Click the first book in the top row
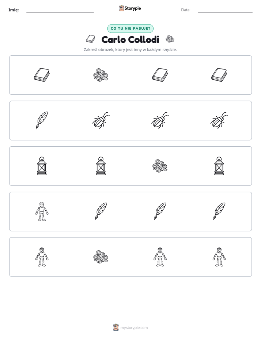Screen dimensions: 261x338 pyautogui.click(x=42, y=75)
